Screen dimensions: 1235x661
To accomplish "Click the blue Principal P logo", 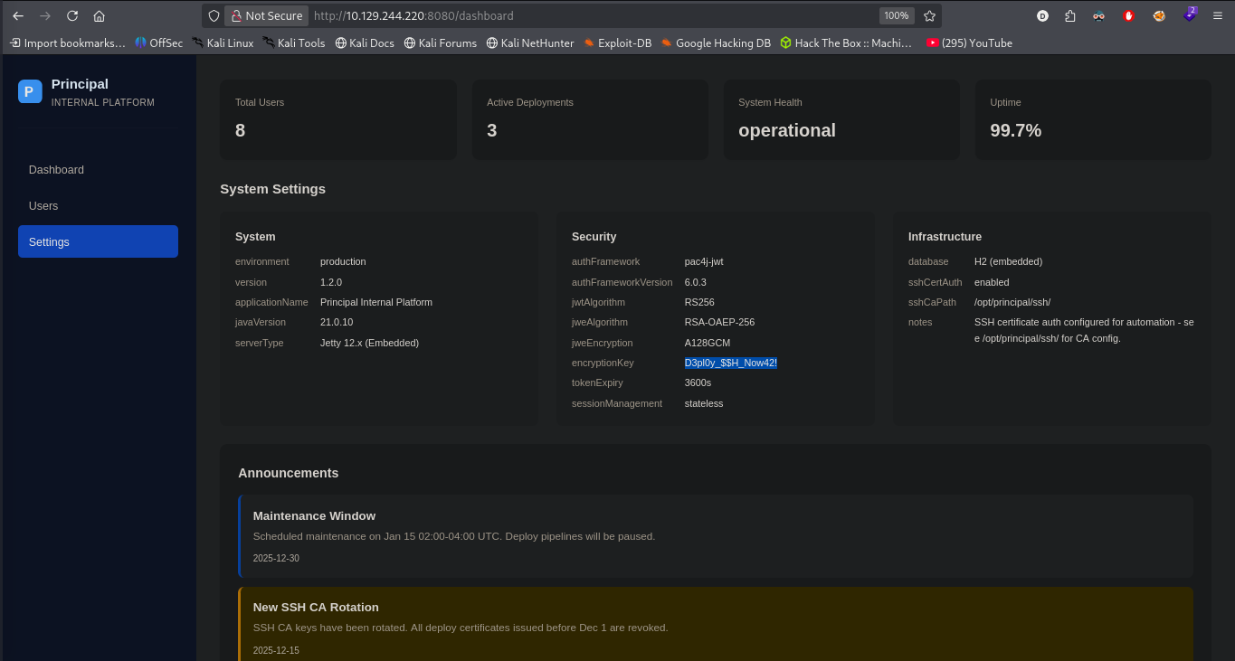I will [30, 91].
